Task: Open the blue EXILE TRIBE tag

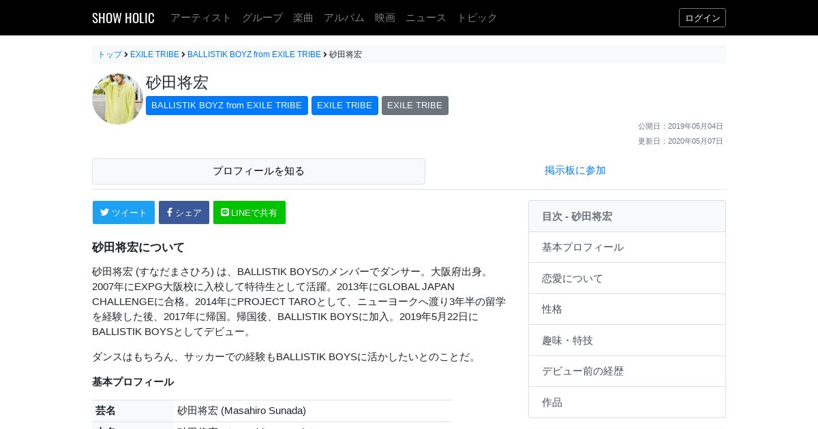Action: click(x=345, y=106)
